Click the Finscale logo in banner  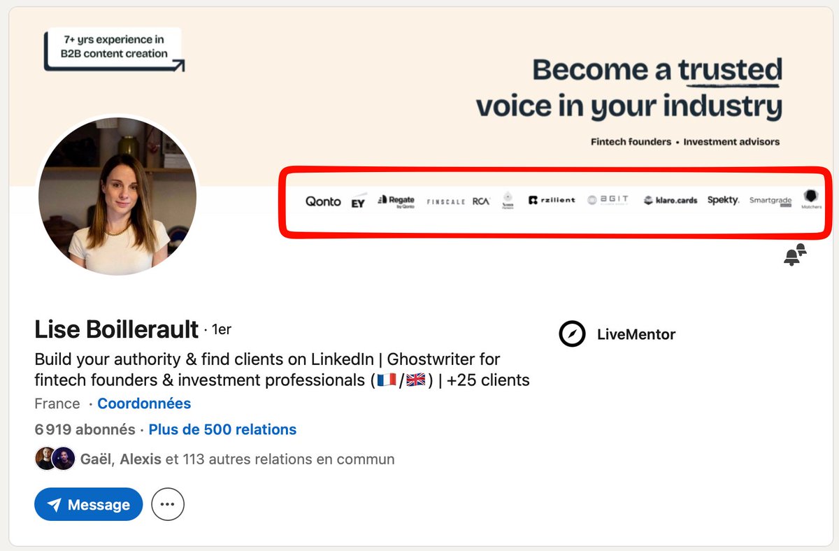pyautogui.click(x=446, y=201)
